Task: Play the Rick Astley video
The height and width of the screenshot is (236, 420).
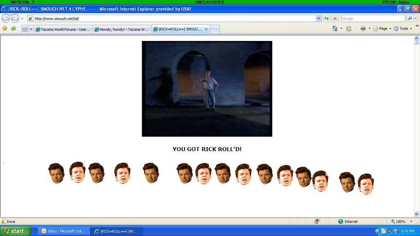Action: pos(207,89)
